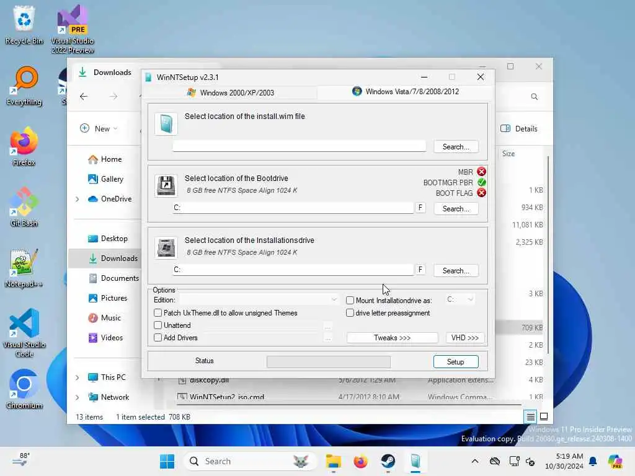Select Pictures in the navigation pane
The height and width of the screenshot is (476, 635).
(x=108, y=298)
